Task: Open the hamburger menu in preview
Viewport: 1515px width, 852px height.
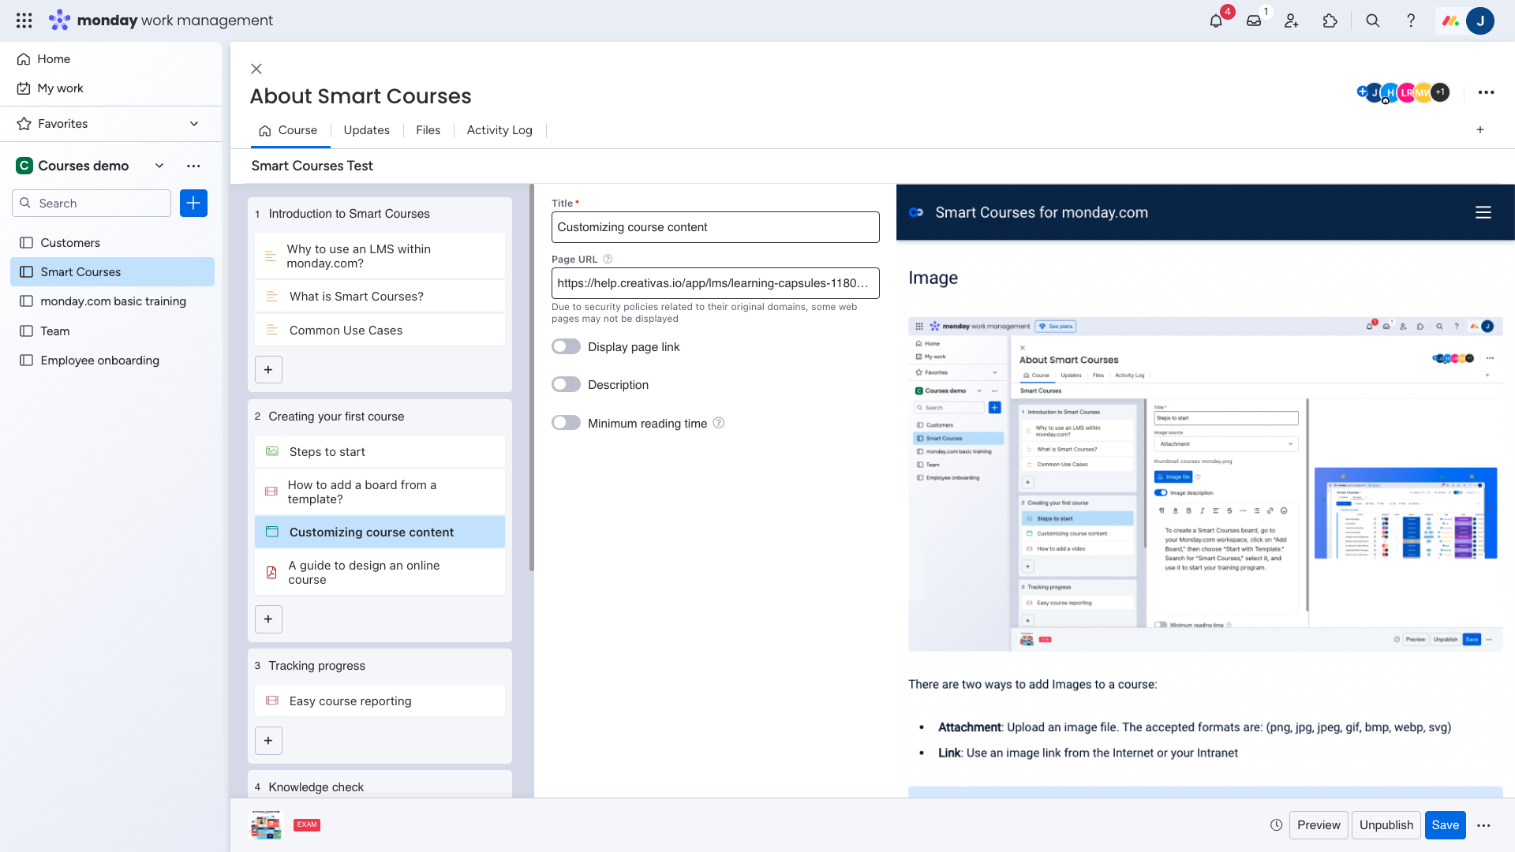Action: point(1483,212)
